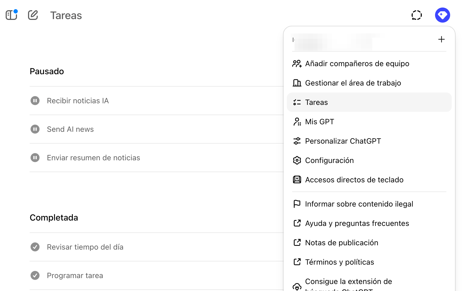Open Configuración from the menu
Viewport: 462px width, 291px height.
[369, 161]
